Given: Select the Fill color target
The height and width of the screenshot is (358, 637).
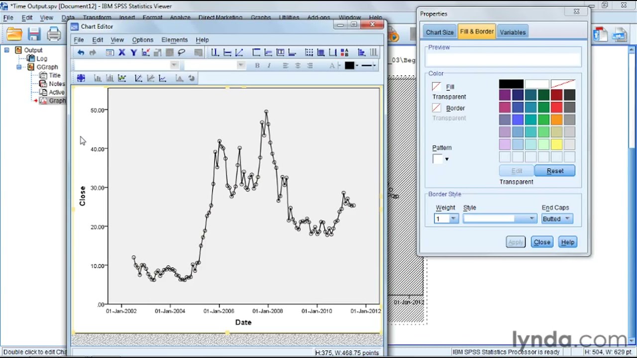Looking at the screenshot, I should click(x=436, y=87).
